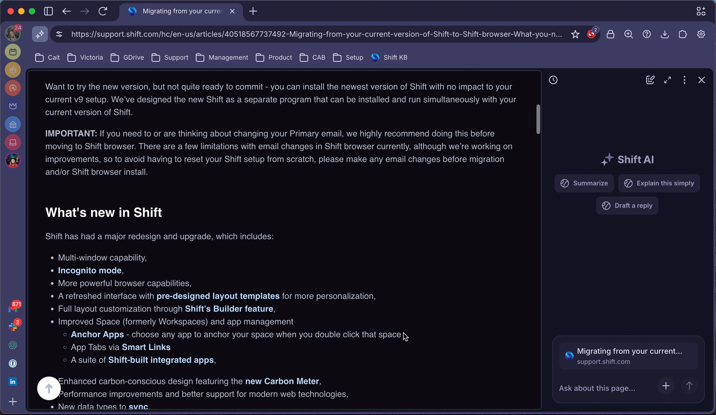Open the zoom magnifier icon

(628, 34)
